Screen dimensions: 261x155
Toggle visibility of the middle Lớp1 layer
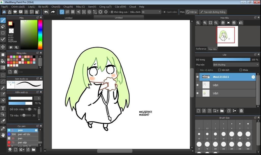click(198, 85)
